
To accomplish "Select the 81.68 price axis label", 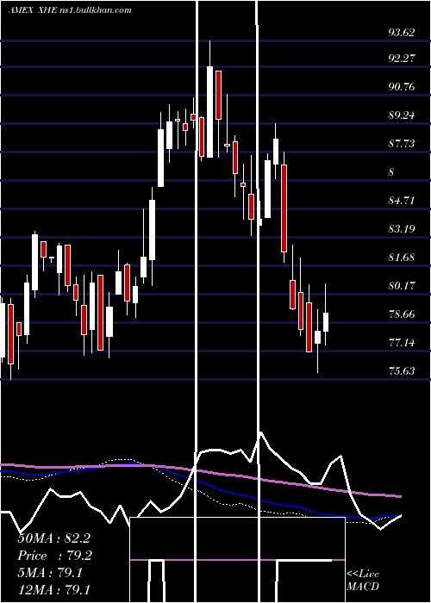I will 402,258.
